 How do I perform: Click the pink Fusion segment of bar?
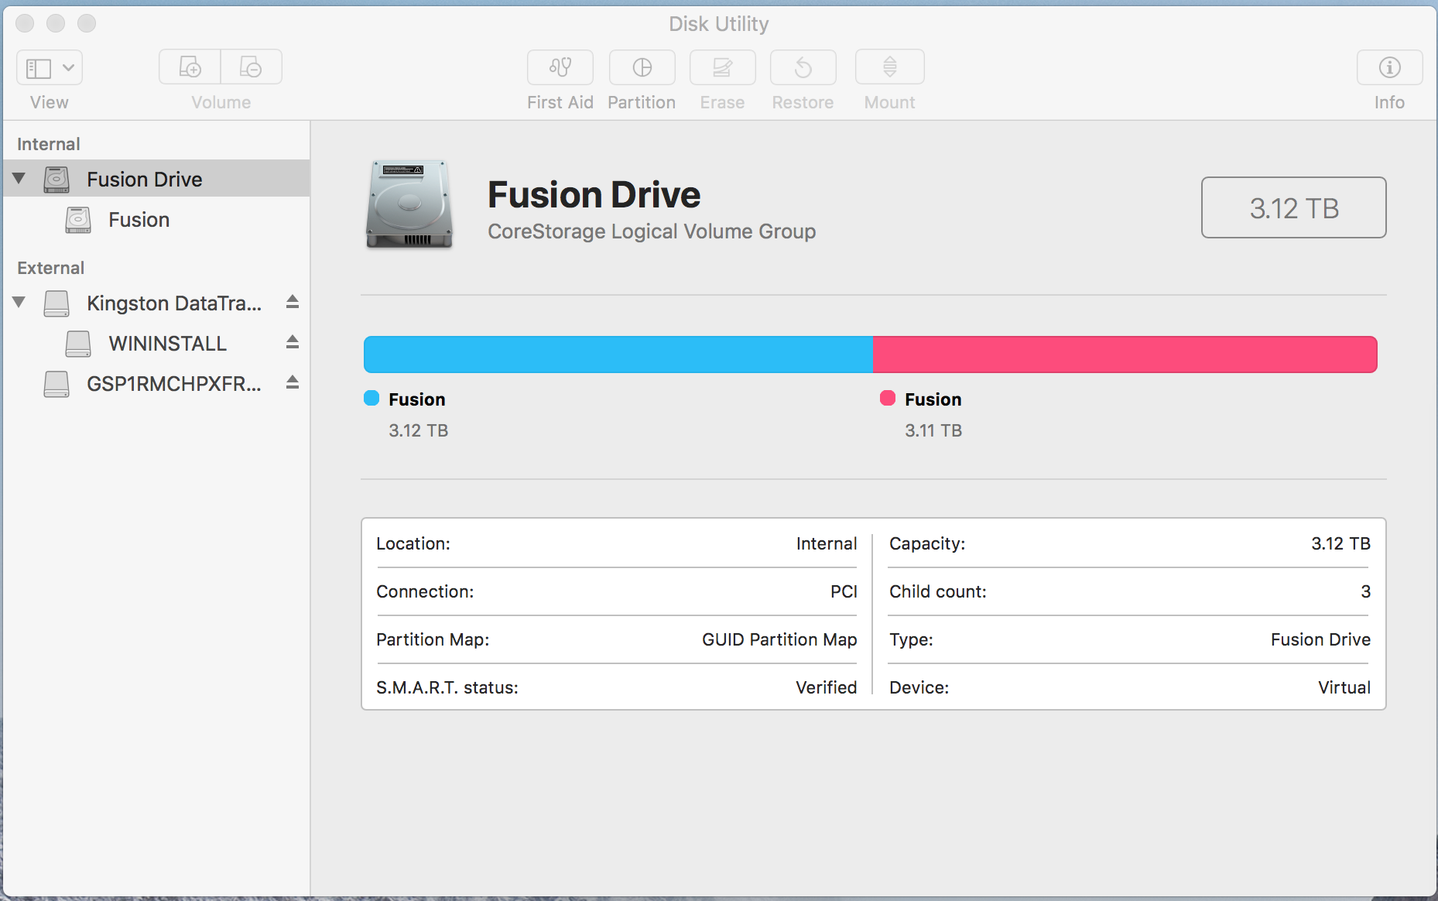pos(1125,355)
